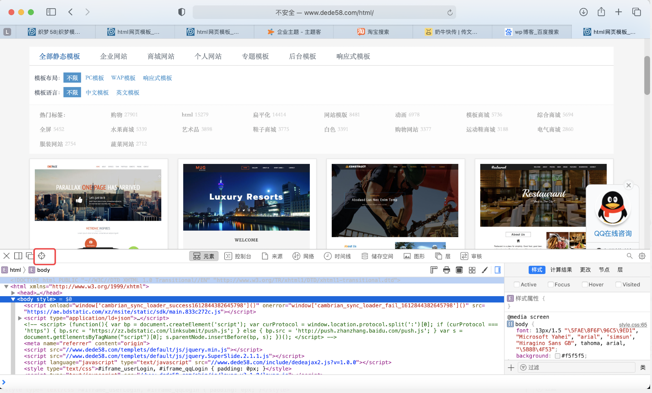Click the QQ penguin consultation icon

[613, 208]
